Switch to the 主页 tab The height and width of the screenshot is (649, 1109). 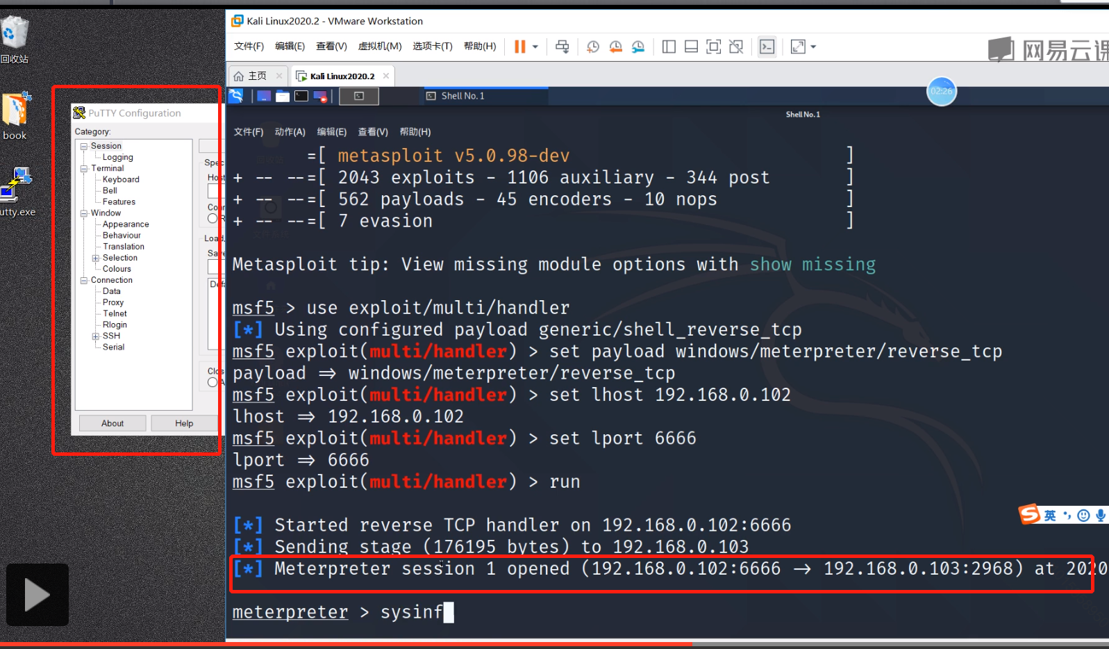point(258,76)
